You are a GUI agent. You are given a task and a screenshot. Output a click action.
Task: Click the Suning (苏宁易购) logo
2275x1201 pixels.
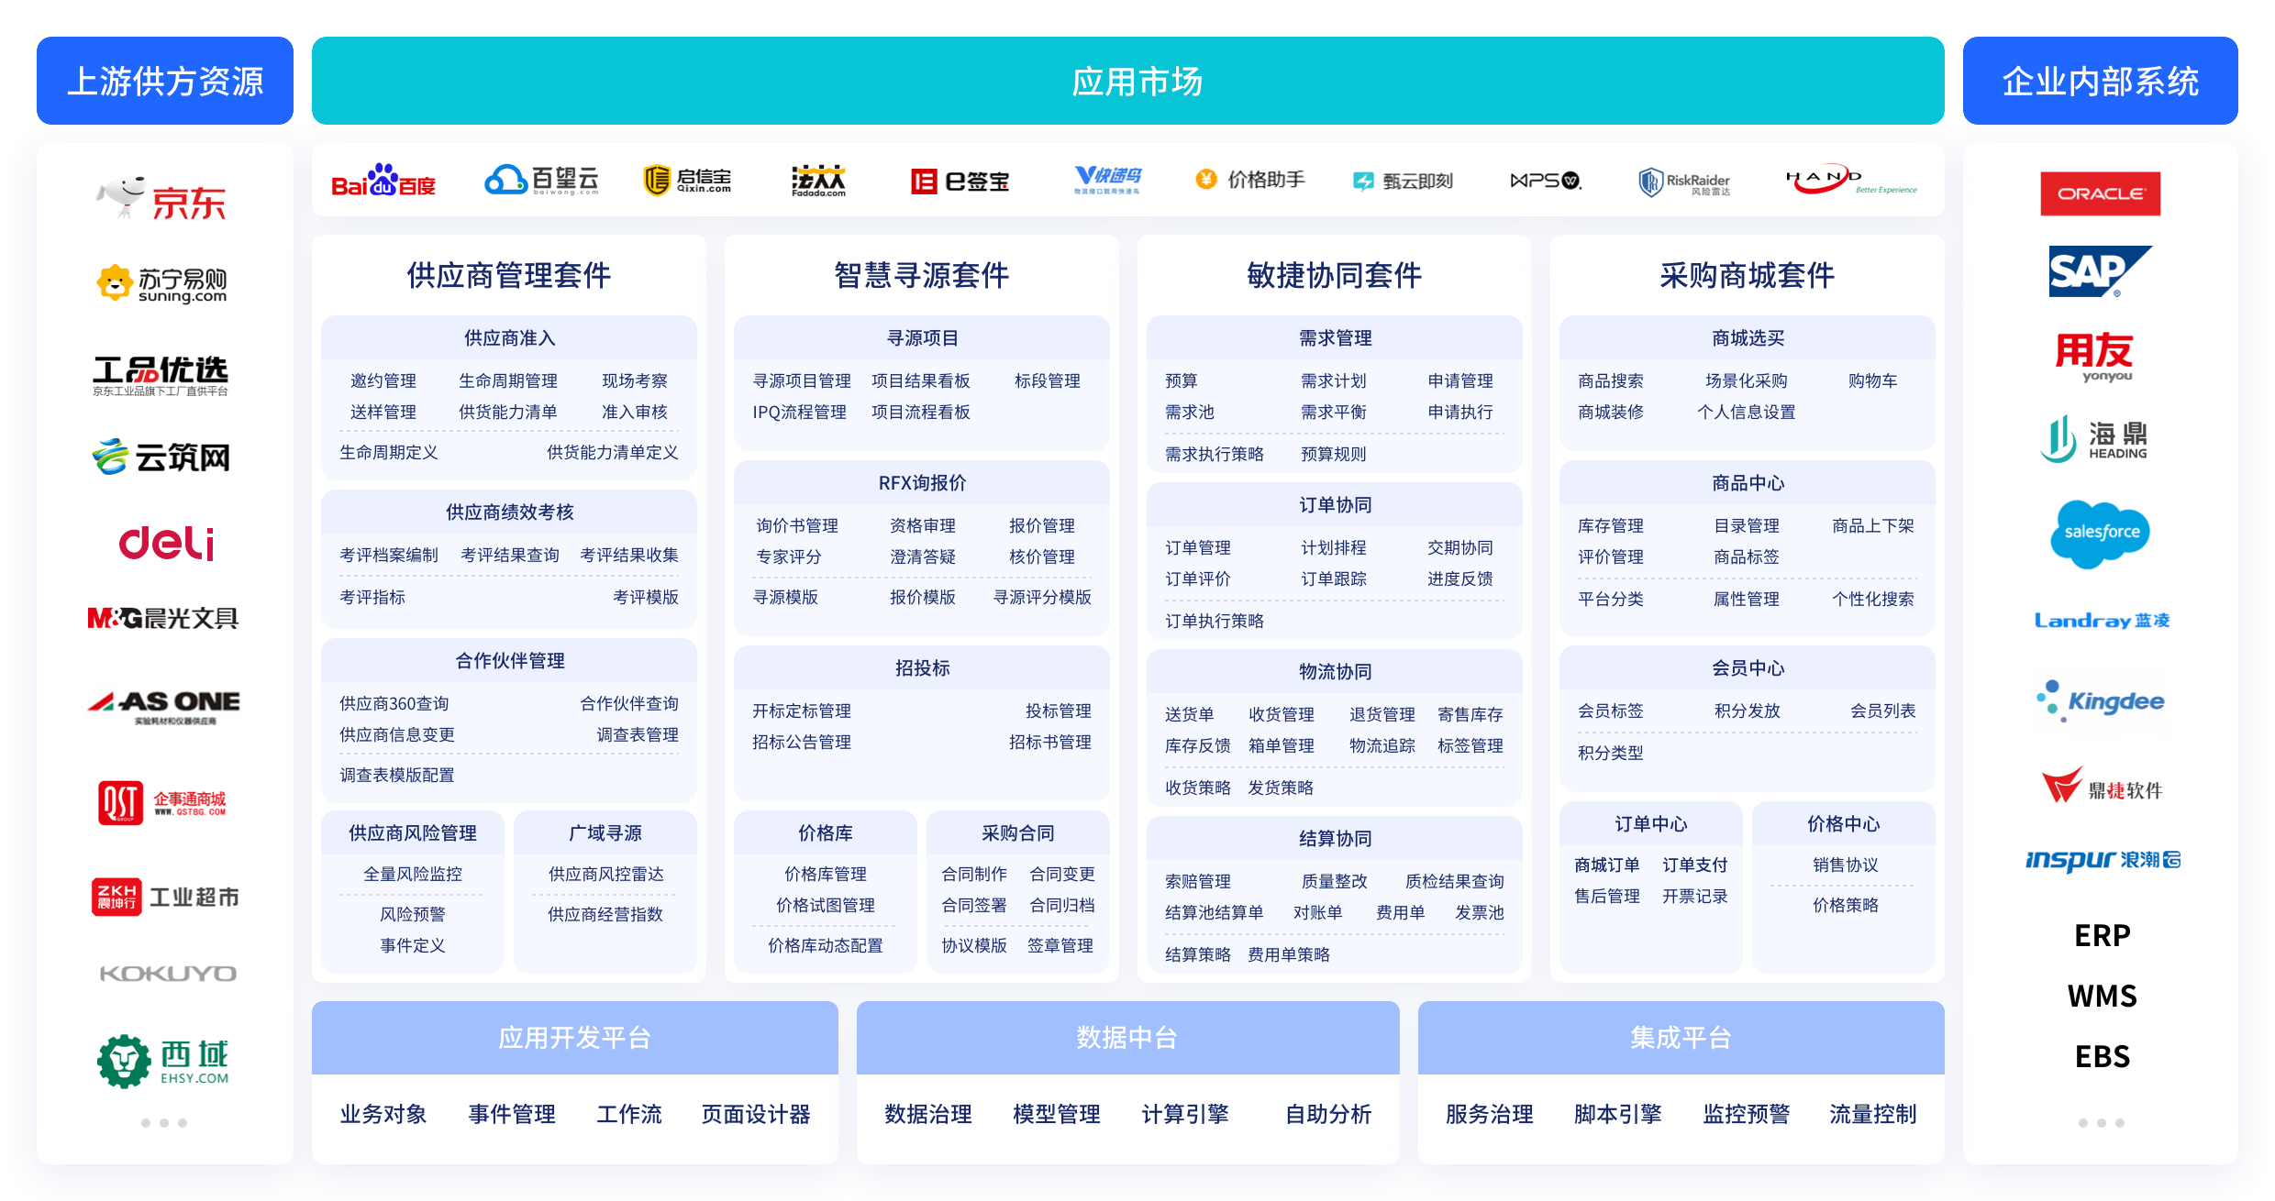(163, 284)
